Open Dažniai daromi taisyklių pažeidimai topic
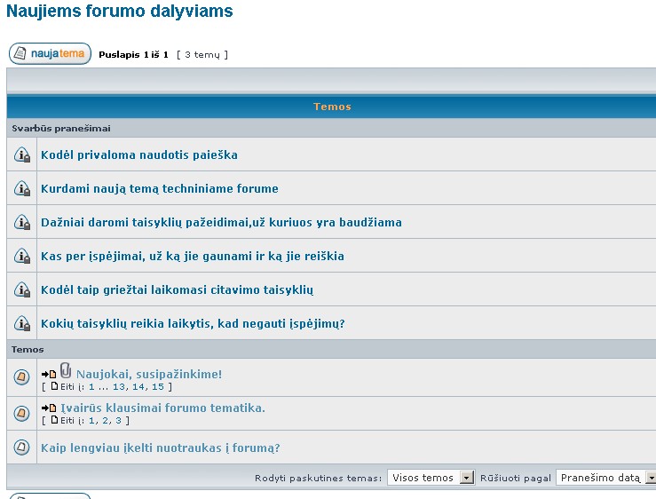 (221, 222)
